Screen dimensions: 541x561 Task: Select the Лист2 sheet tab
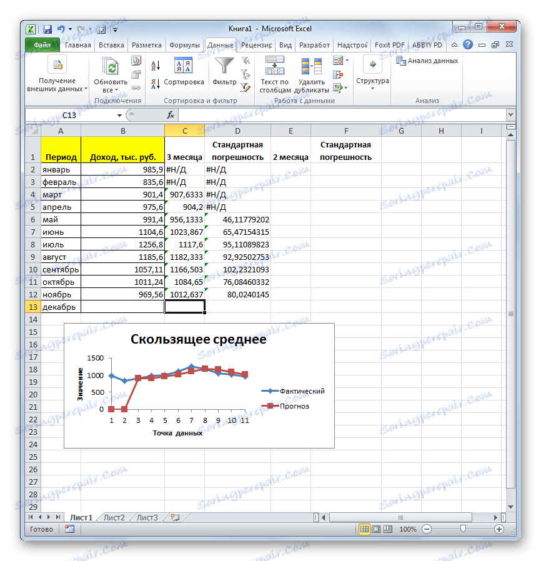tap(116, 517)
